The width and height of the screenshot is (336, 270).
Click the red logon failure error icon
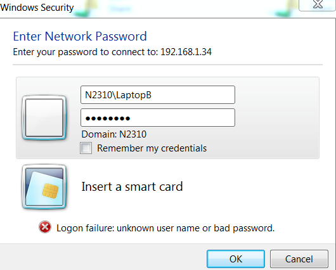pyautogui.click(x=45, y=227)
